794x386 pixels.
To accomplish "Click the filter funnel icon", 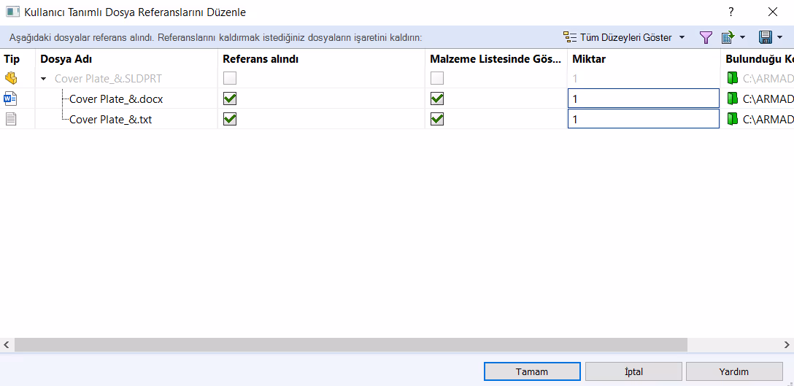I will 706,37.
